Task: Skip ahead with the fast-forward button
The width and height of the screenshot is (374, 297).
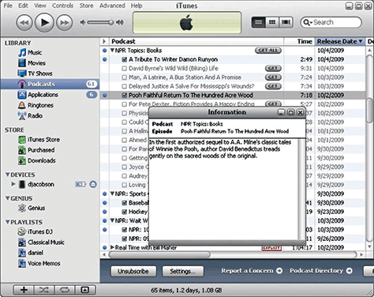Action: tap(65, 23)
